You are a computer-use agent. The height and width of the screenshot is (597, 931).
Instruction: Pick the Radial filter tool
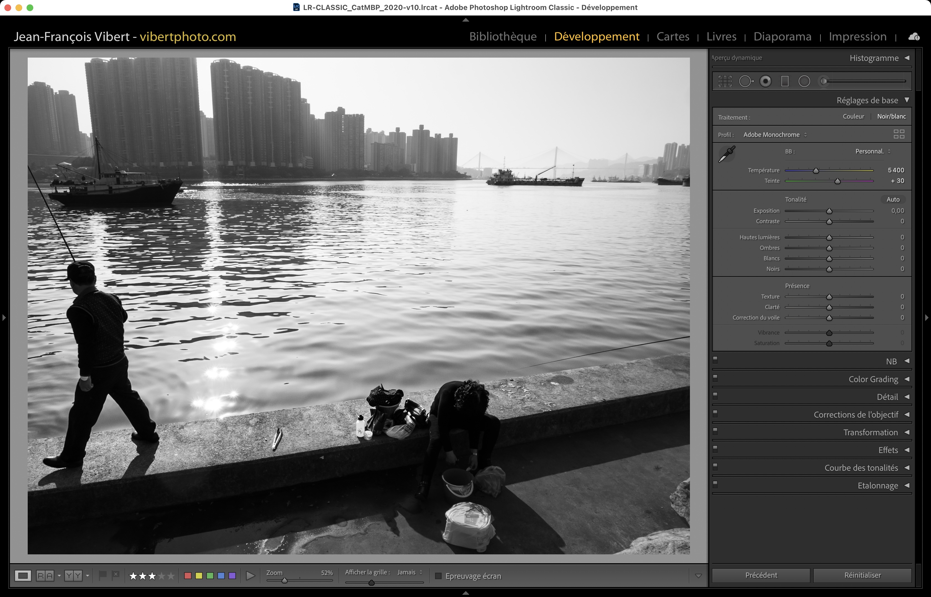coord(804,81)
